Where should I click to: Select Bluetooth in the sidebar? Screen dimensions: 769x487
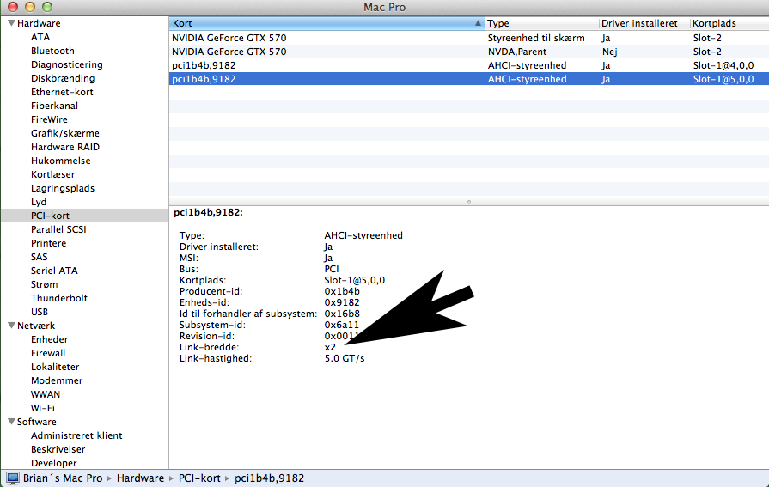point(52,51)
